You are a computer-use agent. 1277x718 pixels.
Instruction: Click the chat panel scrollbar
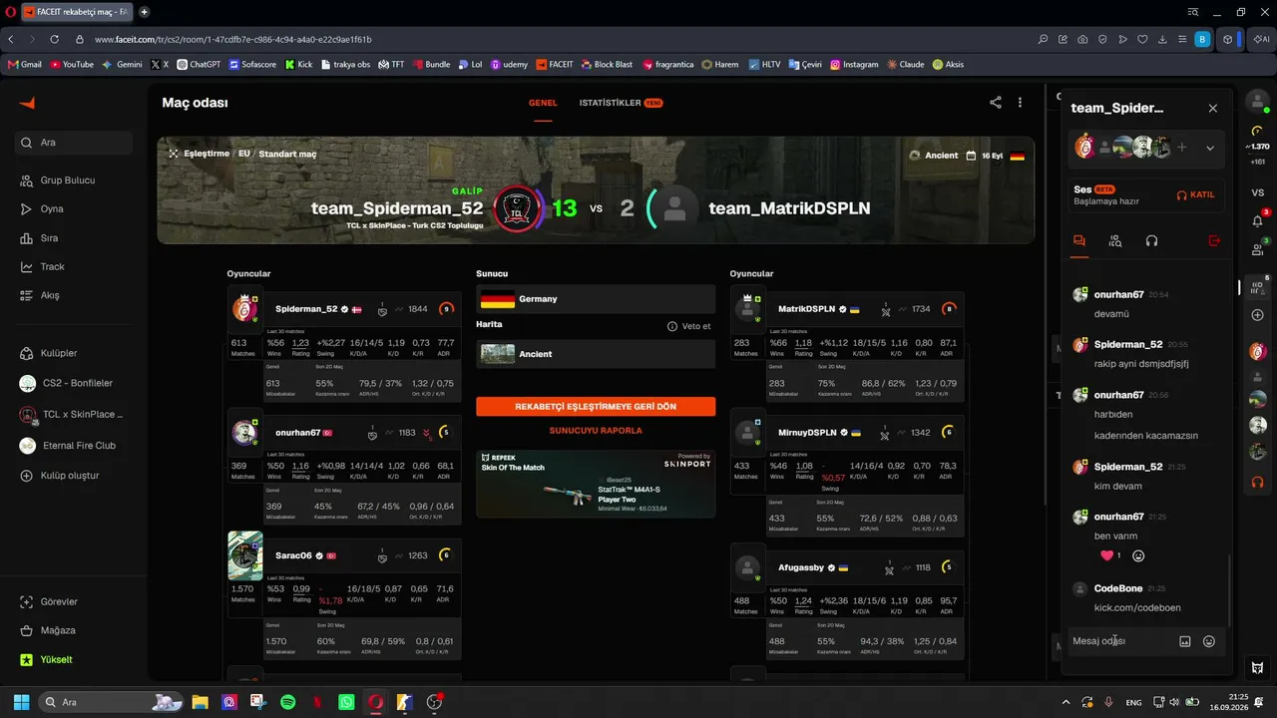click(x=1230, y=588)
